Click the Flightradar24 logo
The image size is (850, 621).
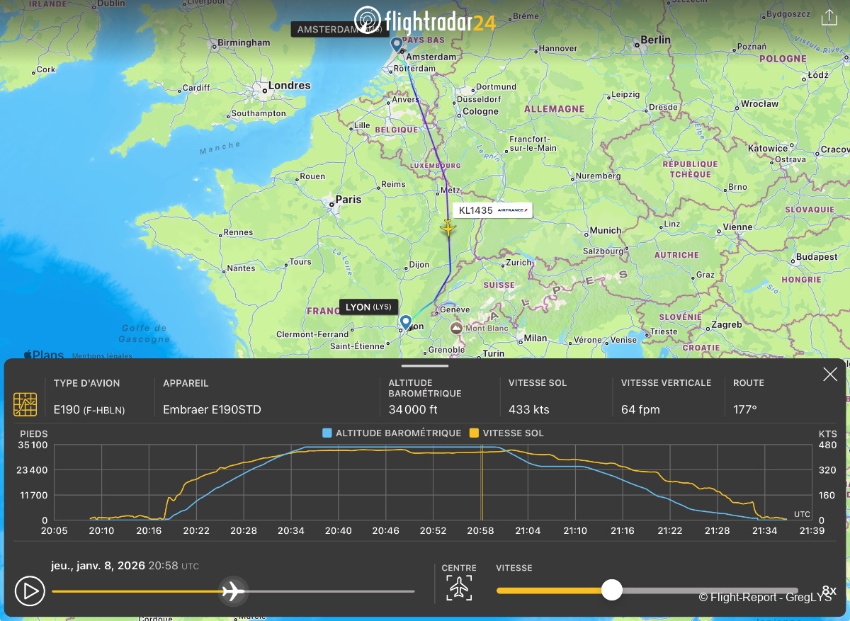pos(425,20)
